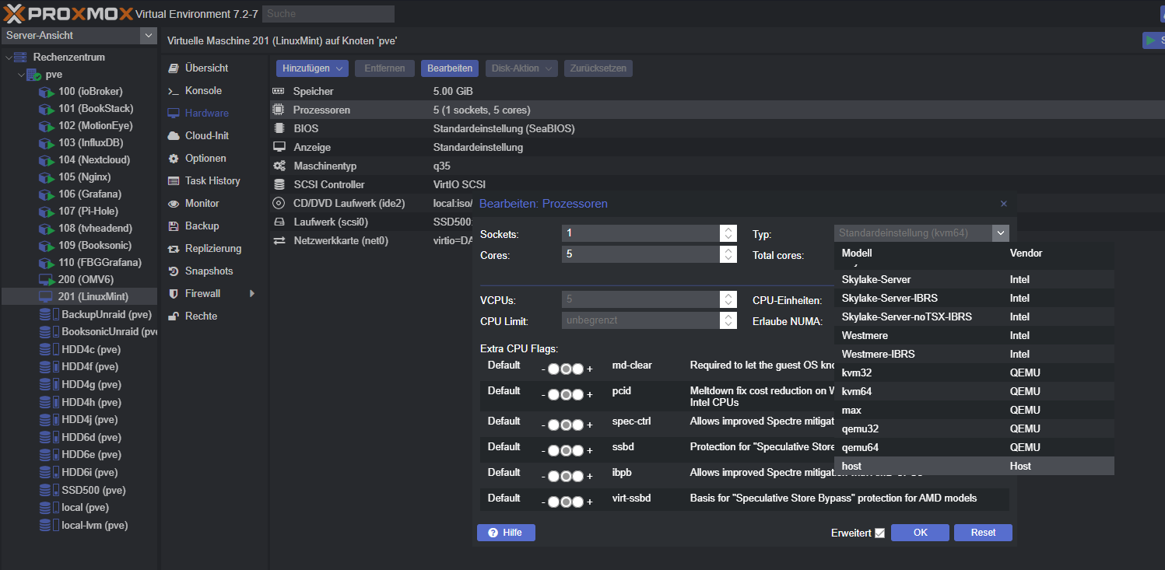
Task: Open the Typ CPU model dropdown arrow
Action: click(1001, 233)
